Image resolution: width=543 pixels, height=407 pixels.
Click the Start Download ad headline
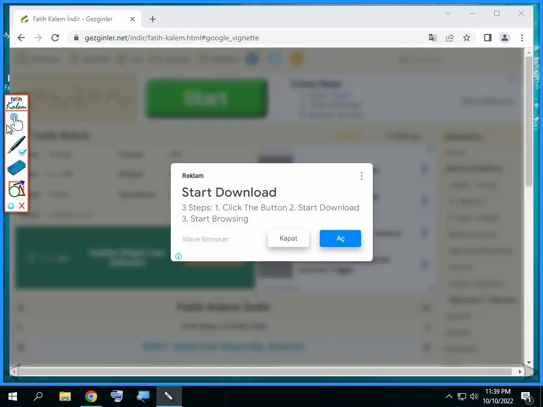point(229,192)
